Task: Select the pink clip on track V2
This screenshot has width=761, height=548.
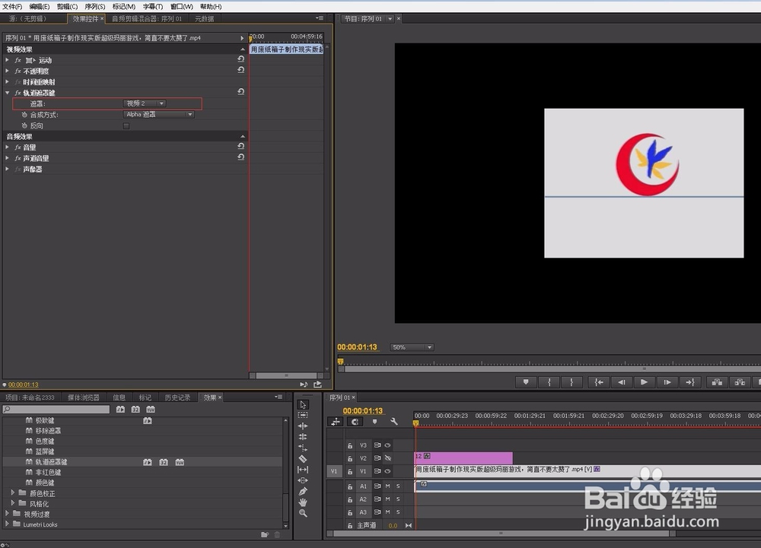Action: (x=463, y=458)
